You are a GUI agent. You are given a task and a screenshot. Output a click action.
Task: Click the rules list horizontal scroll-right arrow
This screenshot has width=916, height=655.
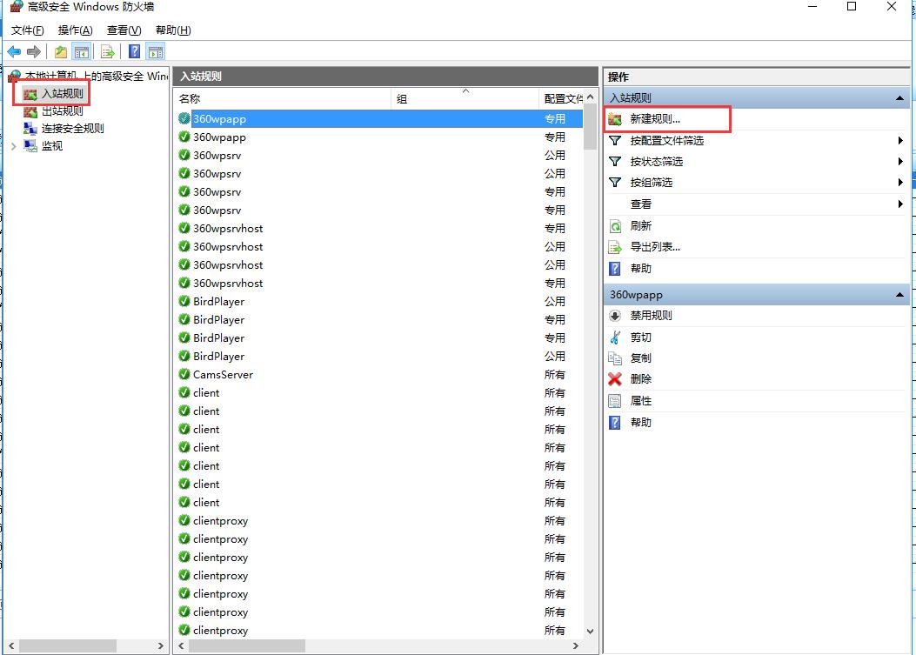tap(575, 646)
